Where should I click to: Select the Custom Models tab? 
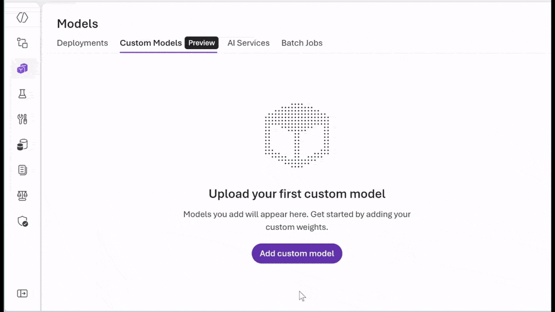[x=151, y=43]
